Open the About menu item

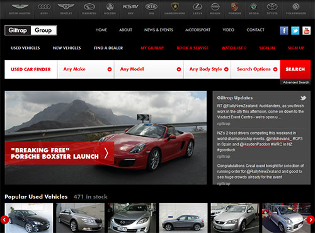[125, 30]
